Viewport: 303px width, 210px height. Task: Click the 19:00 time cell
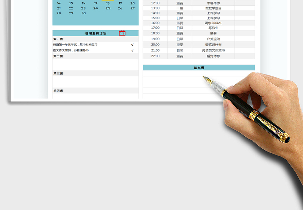pyautogui.click(x=155, y=39)
